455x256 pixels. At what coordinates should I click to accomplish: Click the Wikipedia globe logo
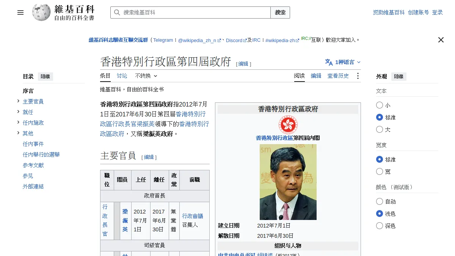41,13
